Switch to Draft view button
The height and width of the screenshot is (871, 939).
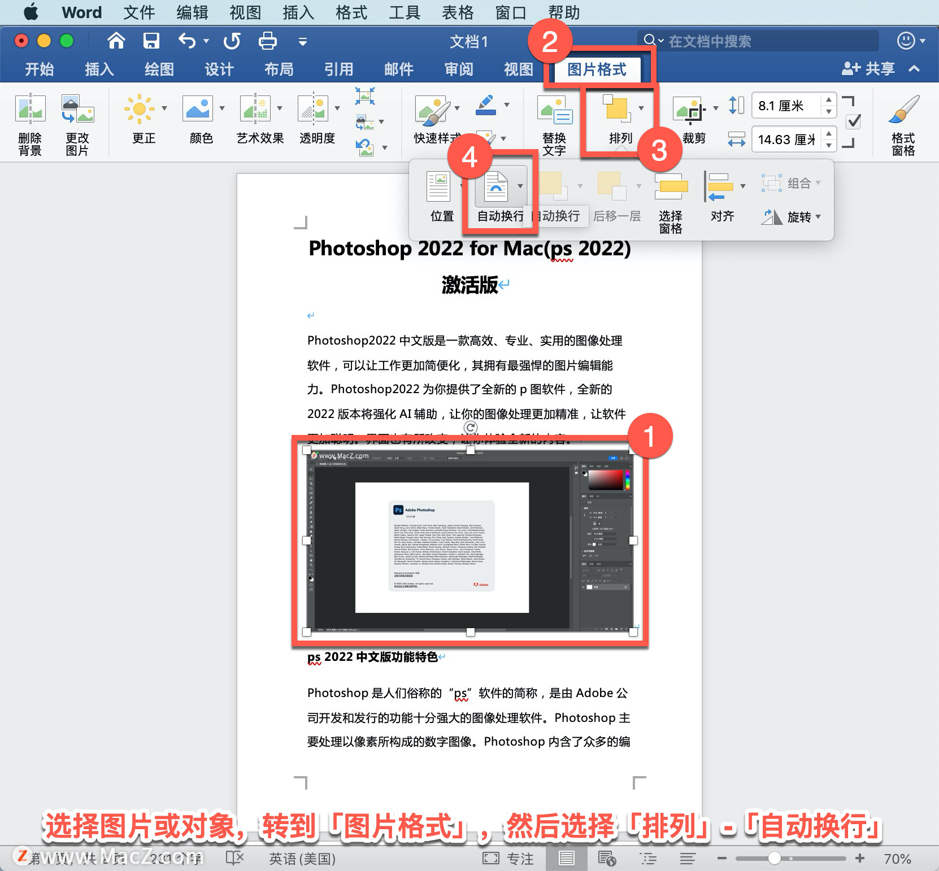pyautogui.click(x=688, y=859)
